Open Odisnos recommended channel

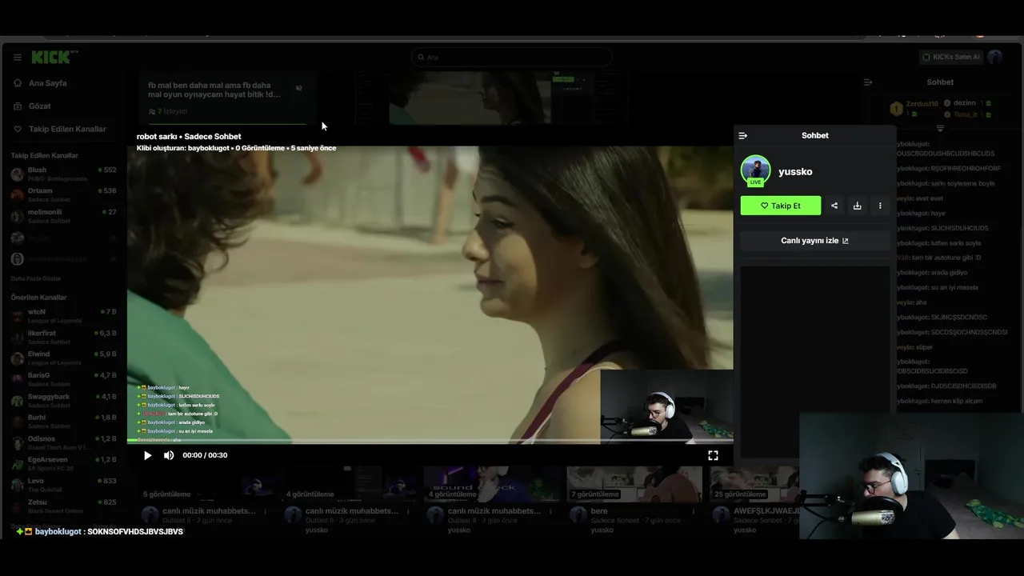[x=64, y=442]
